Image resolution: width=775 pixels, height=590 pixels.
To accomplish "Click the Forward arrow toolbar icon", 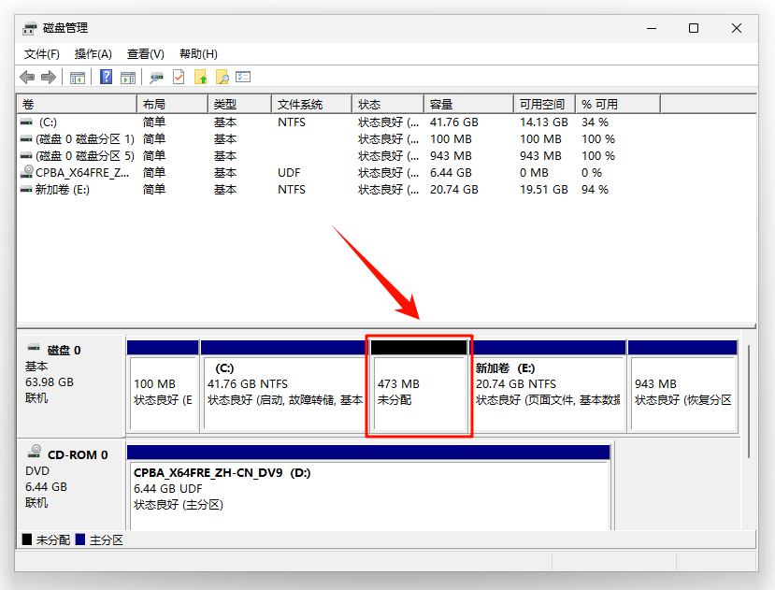I will tap(49, 78).
